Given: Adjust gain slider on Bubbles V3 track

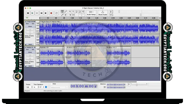Looking at the screenshot, I should click(x=30, y=56).
